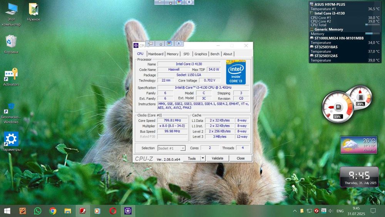Viewport: 385px width, 217px height.
Task: Click the Close button in CPU-Z
Action: [x=241, y=158]
